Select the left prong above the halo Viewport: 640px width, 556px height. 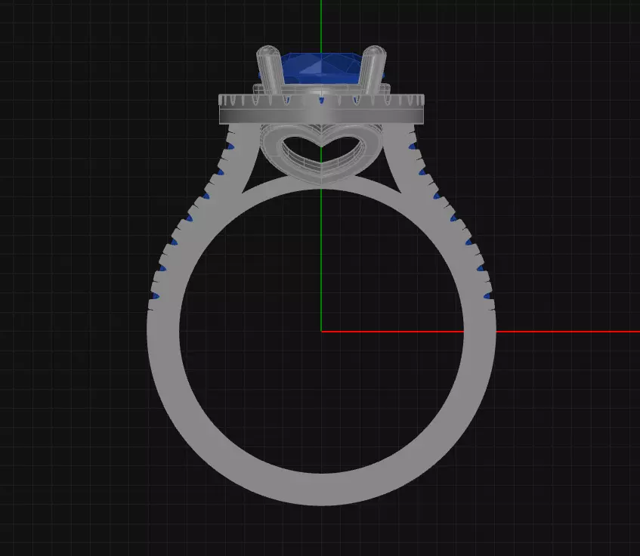(270, 70)
